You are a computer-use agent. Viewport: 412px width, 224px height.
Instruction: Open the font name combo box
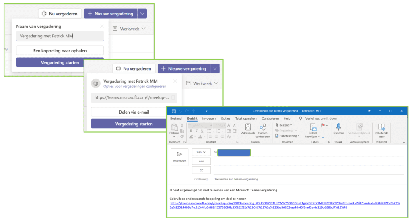(x=200, y=126)
